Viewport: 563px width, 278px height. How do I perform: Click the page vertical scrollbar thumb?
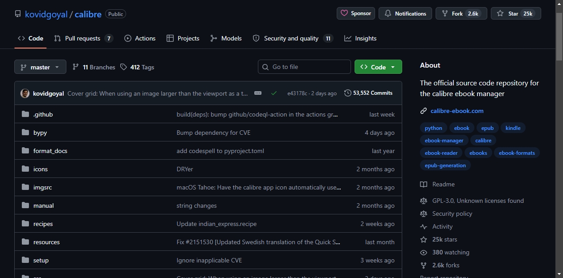pyautogui.click(x=559, y=36)
